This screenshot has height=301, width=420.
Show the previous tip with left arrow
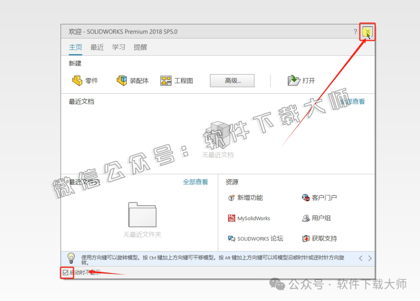pos(361,258)
